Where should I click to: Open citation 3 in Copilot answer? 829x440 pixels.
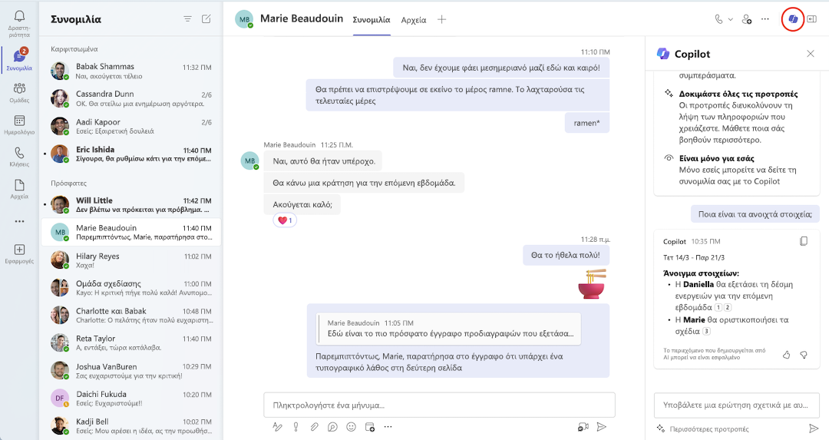(706, 332)
